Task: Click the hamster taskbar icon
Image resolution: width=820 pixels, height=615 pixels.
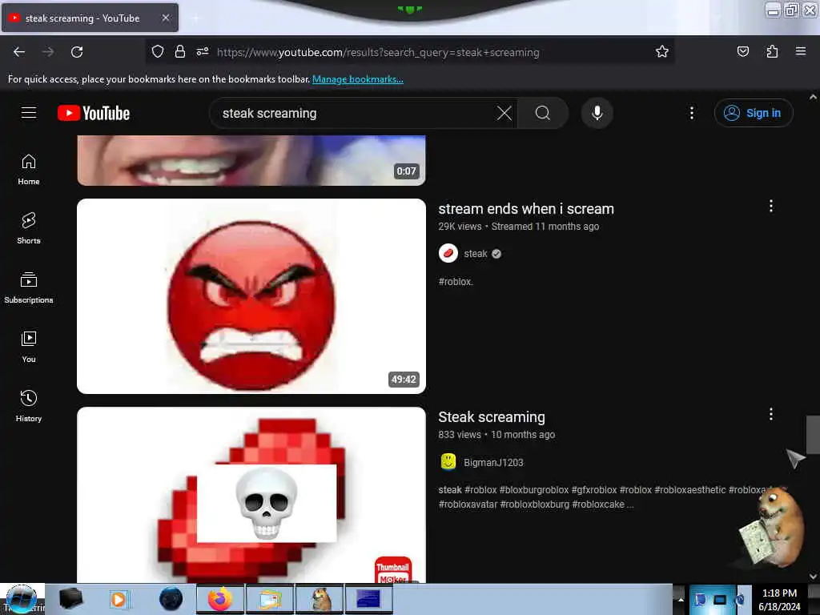Action: [x=320, y=599]
